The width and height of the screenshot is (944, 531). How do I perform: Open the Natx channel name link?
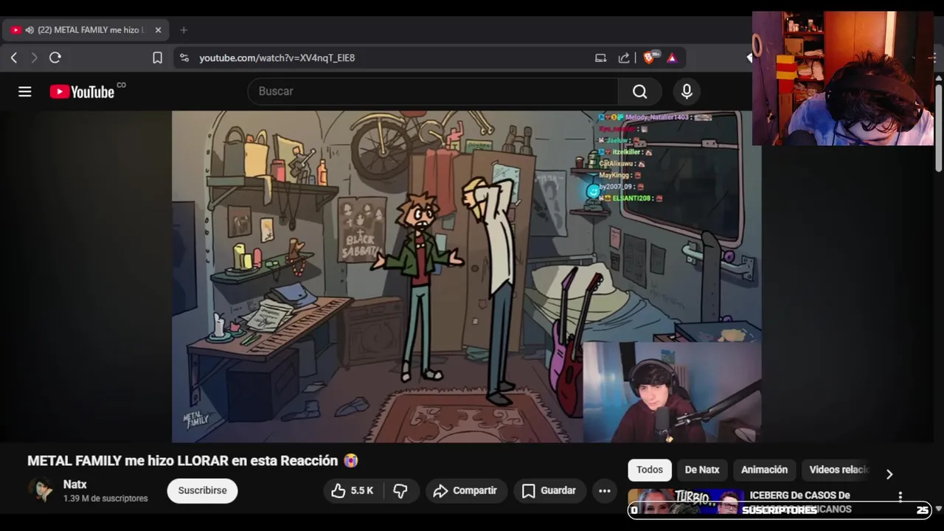click(75, 485)
